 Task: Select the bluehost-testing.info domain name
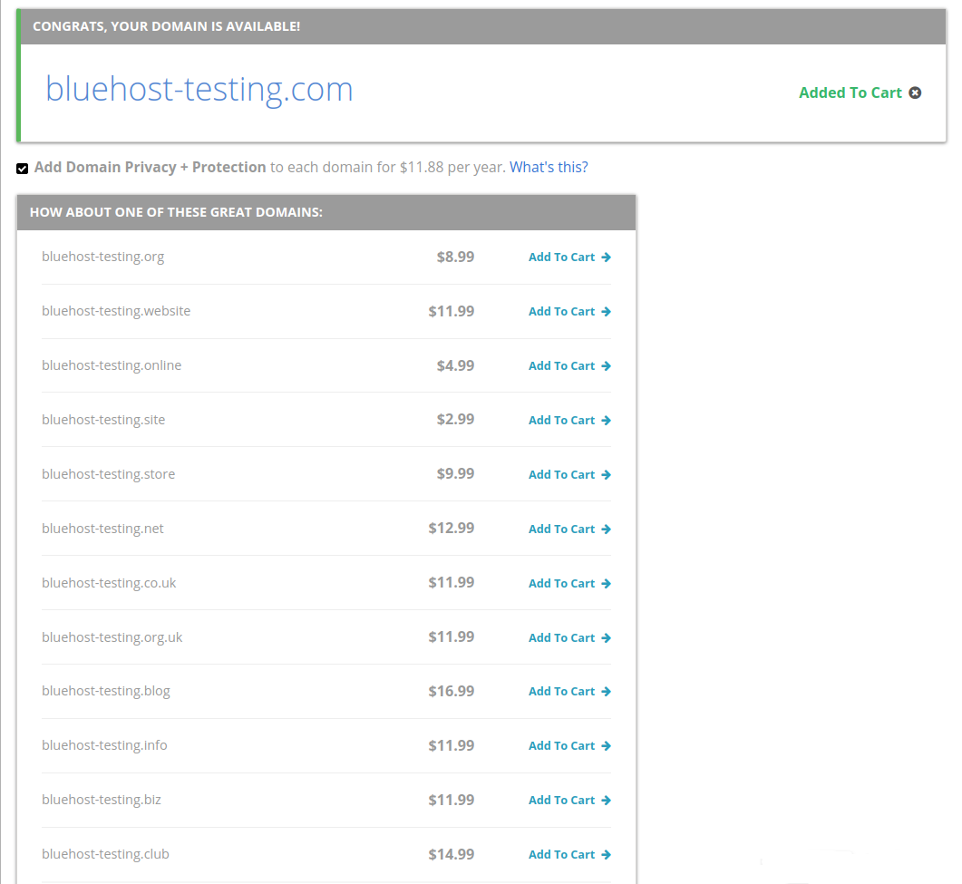pyautogui.click(x=104, y=745)
